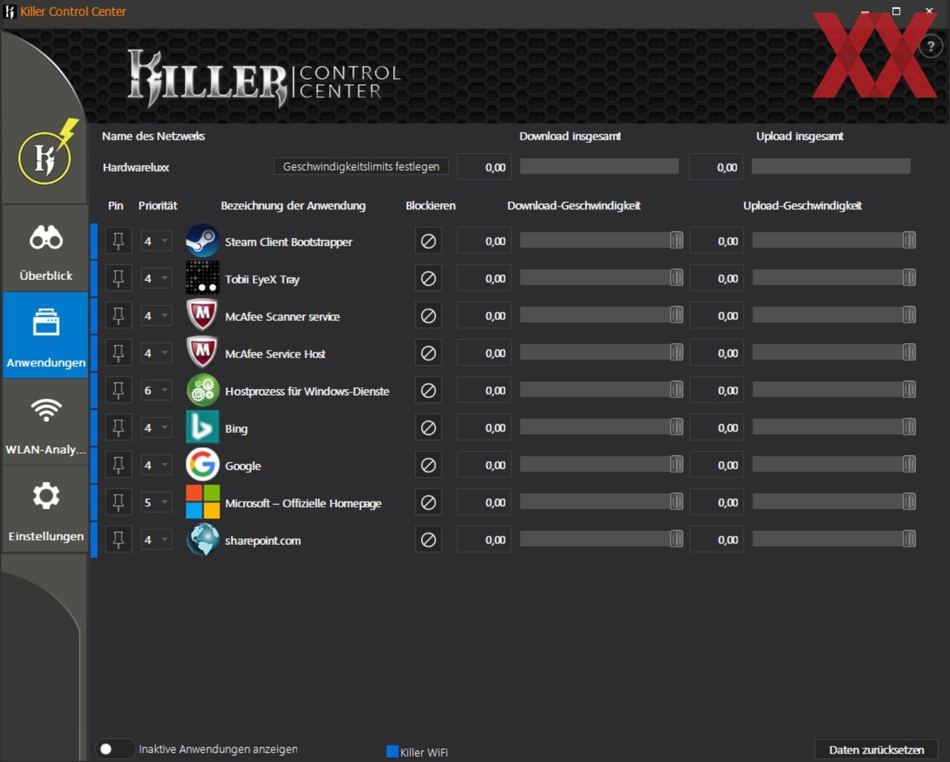Click the Bing app icon
The image size is (950, 762).
coord(203,427)
